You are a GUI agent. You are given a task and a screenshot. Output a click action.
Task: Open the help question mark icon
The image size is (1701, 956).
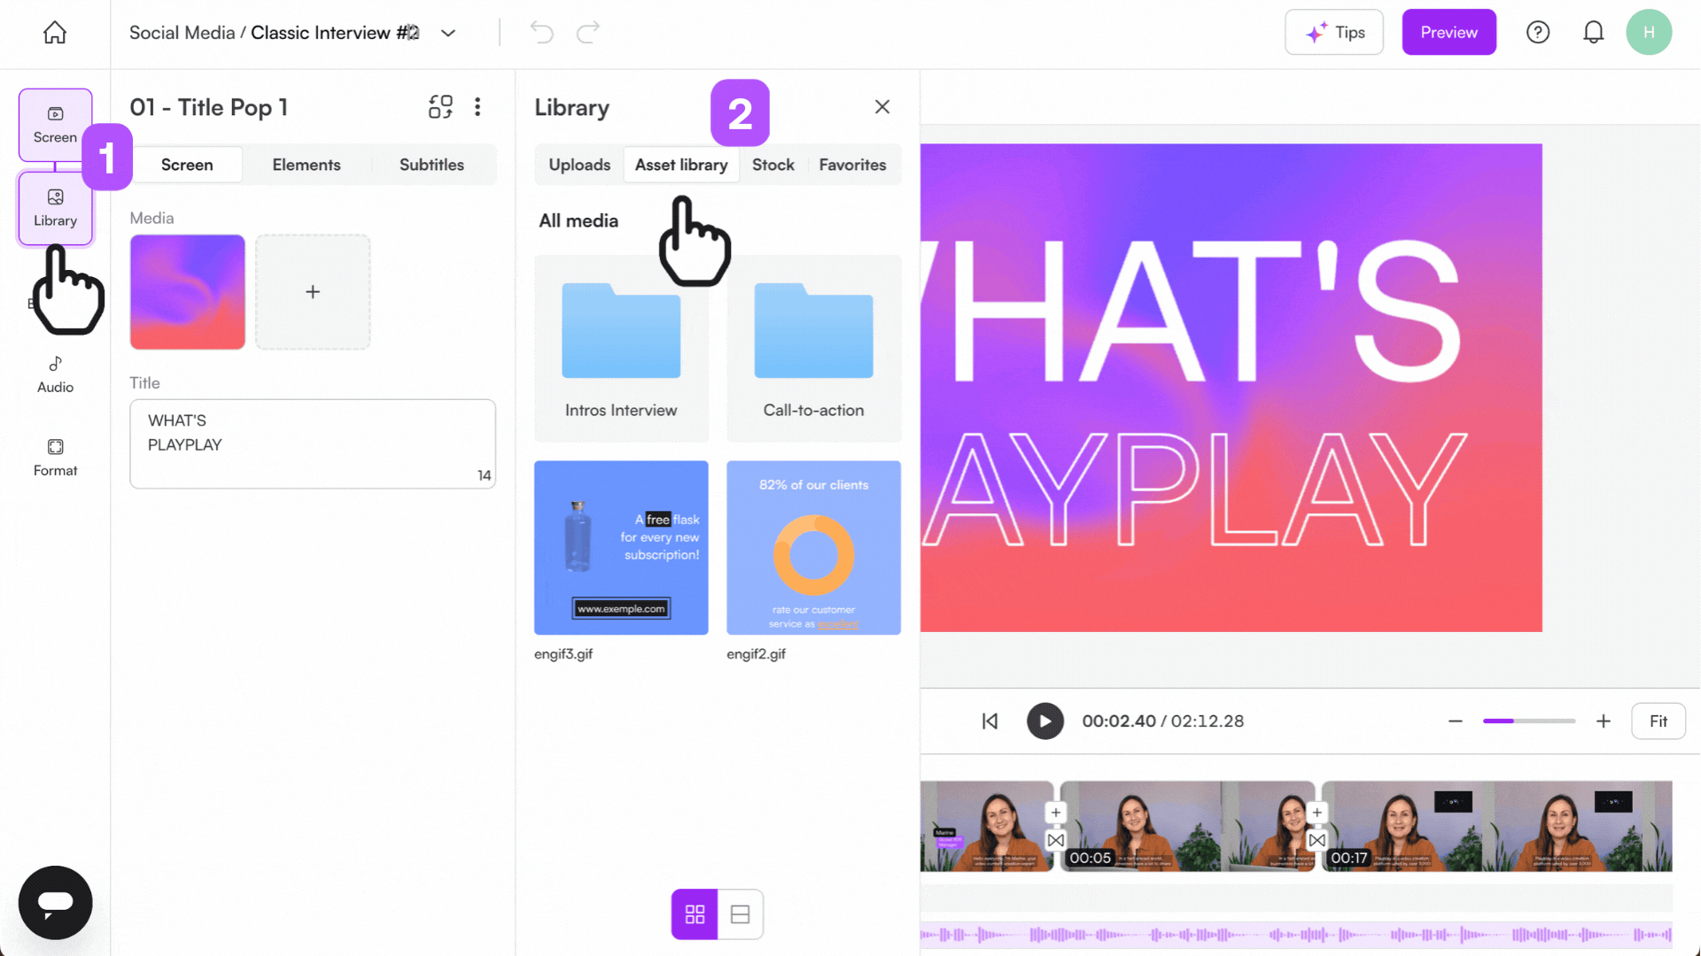(x=1538, y=32)
